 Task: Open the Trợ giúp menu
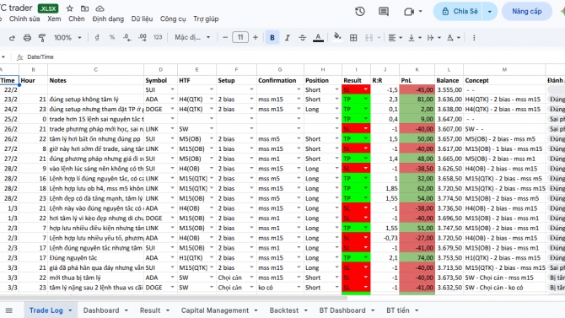click(x=206, y=19)
